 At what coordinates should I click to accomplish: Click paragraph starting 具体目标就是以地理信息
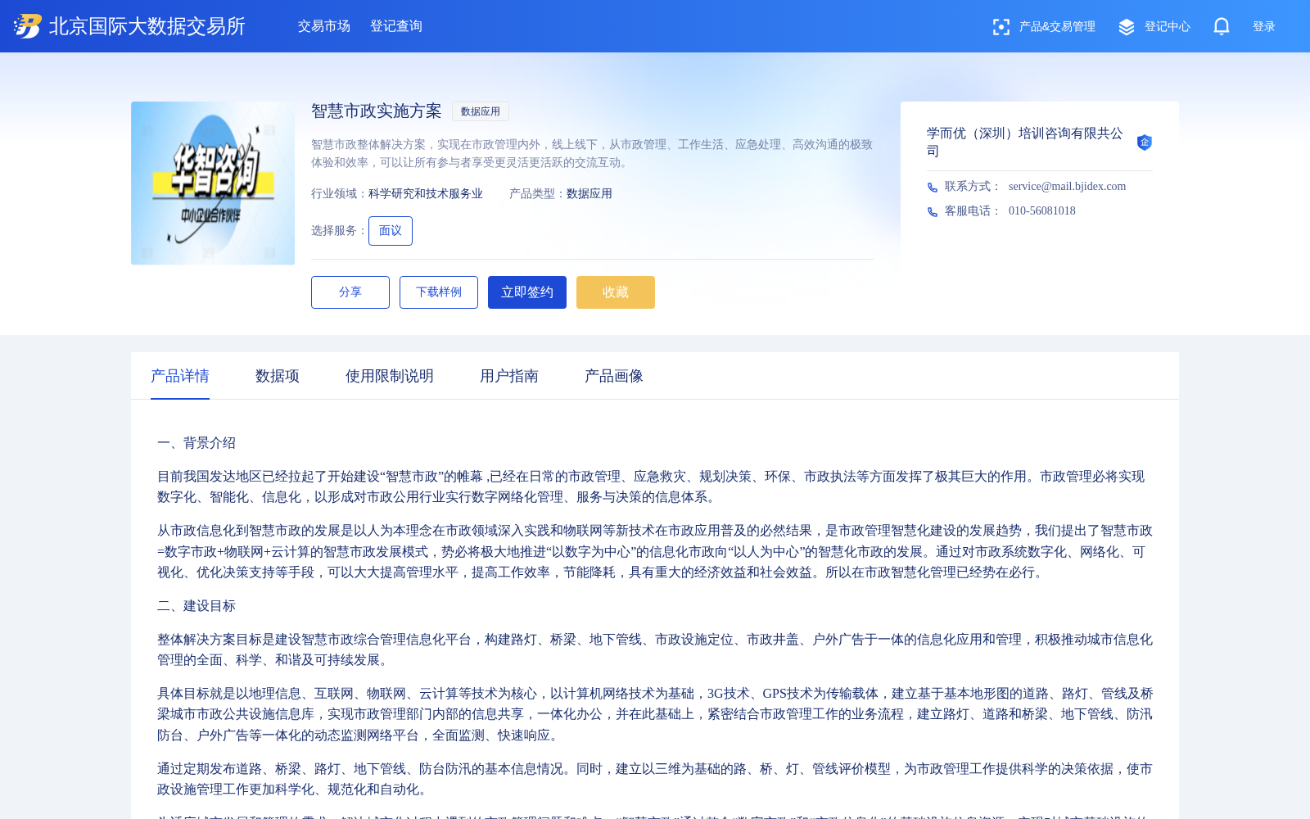point(655,714)
